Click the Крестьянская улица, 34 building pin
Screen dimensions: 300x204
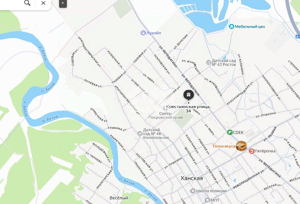(x=189, y=95)
